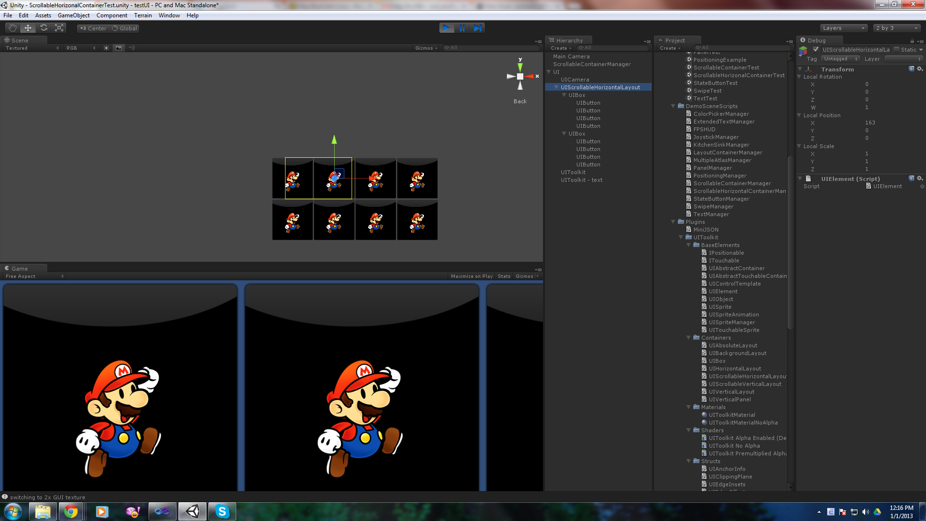Image resolution: width=926 pixels, height=521 pixels.
Task: Open the 2 by 3 layout dropdown
Action: [897, 28]
